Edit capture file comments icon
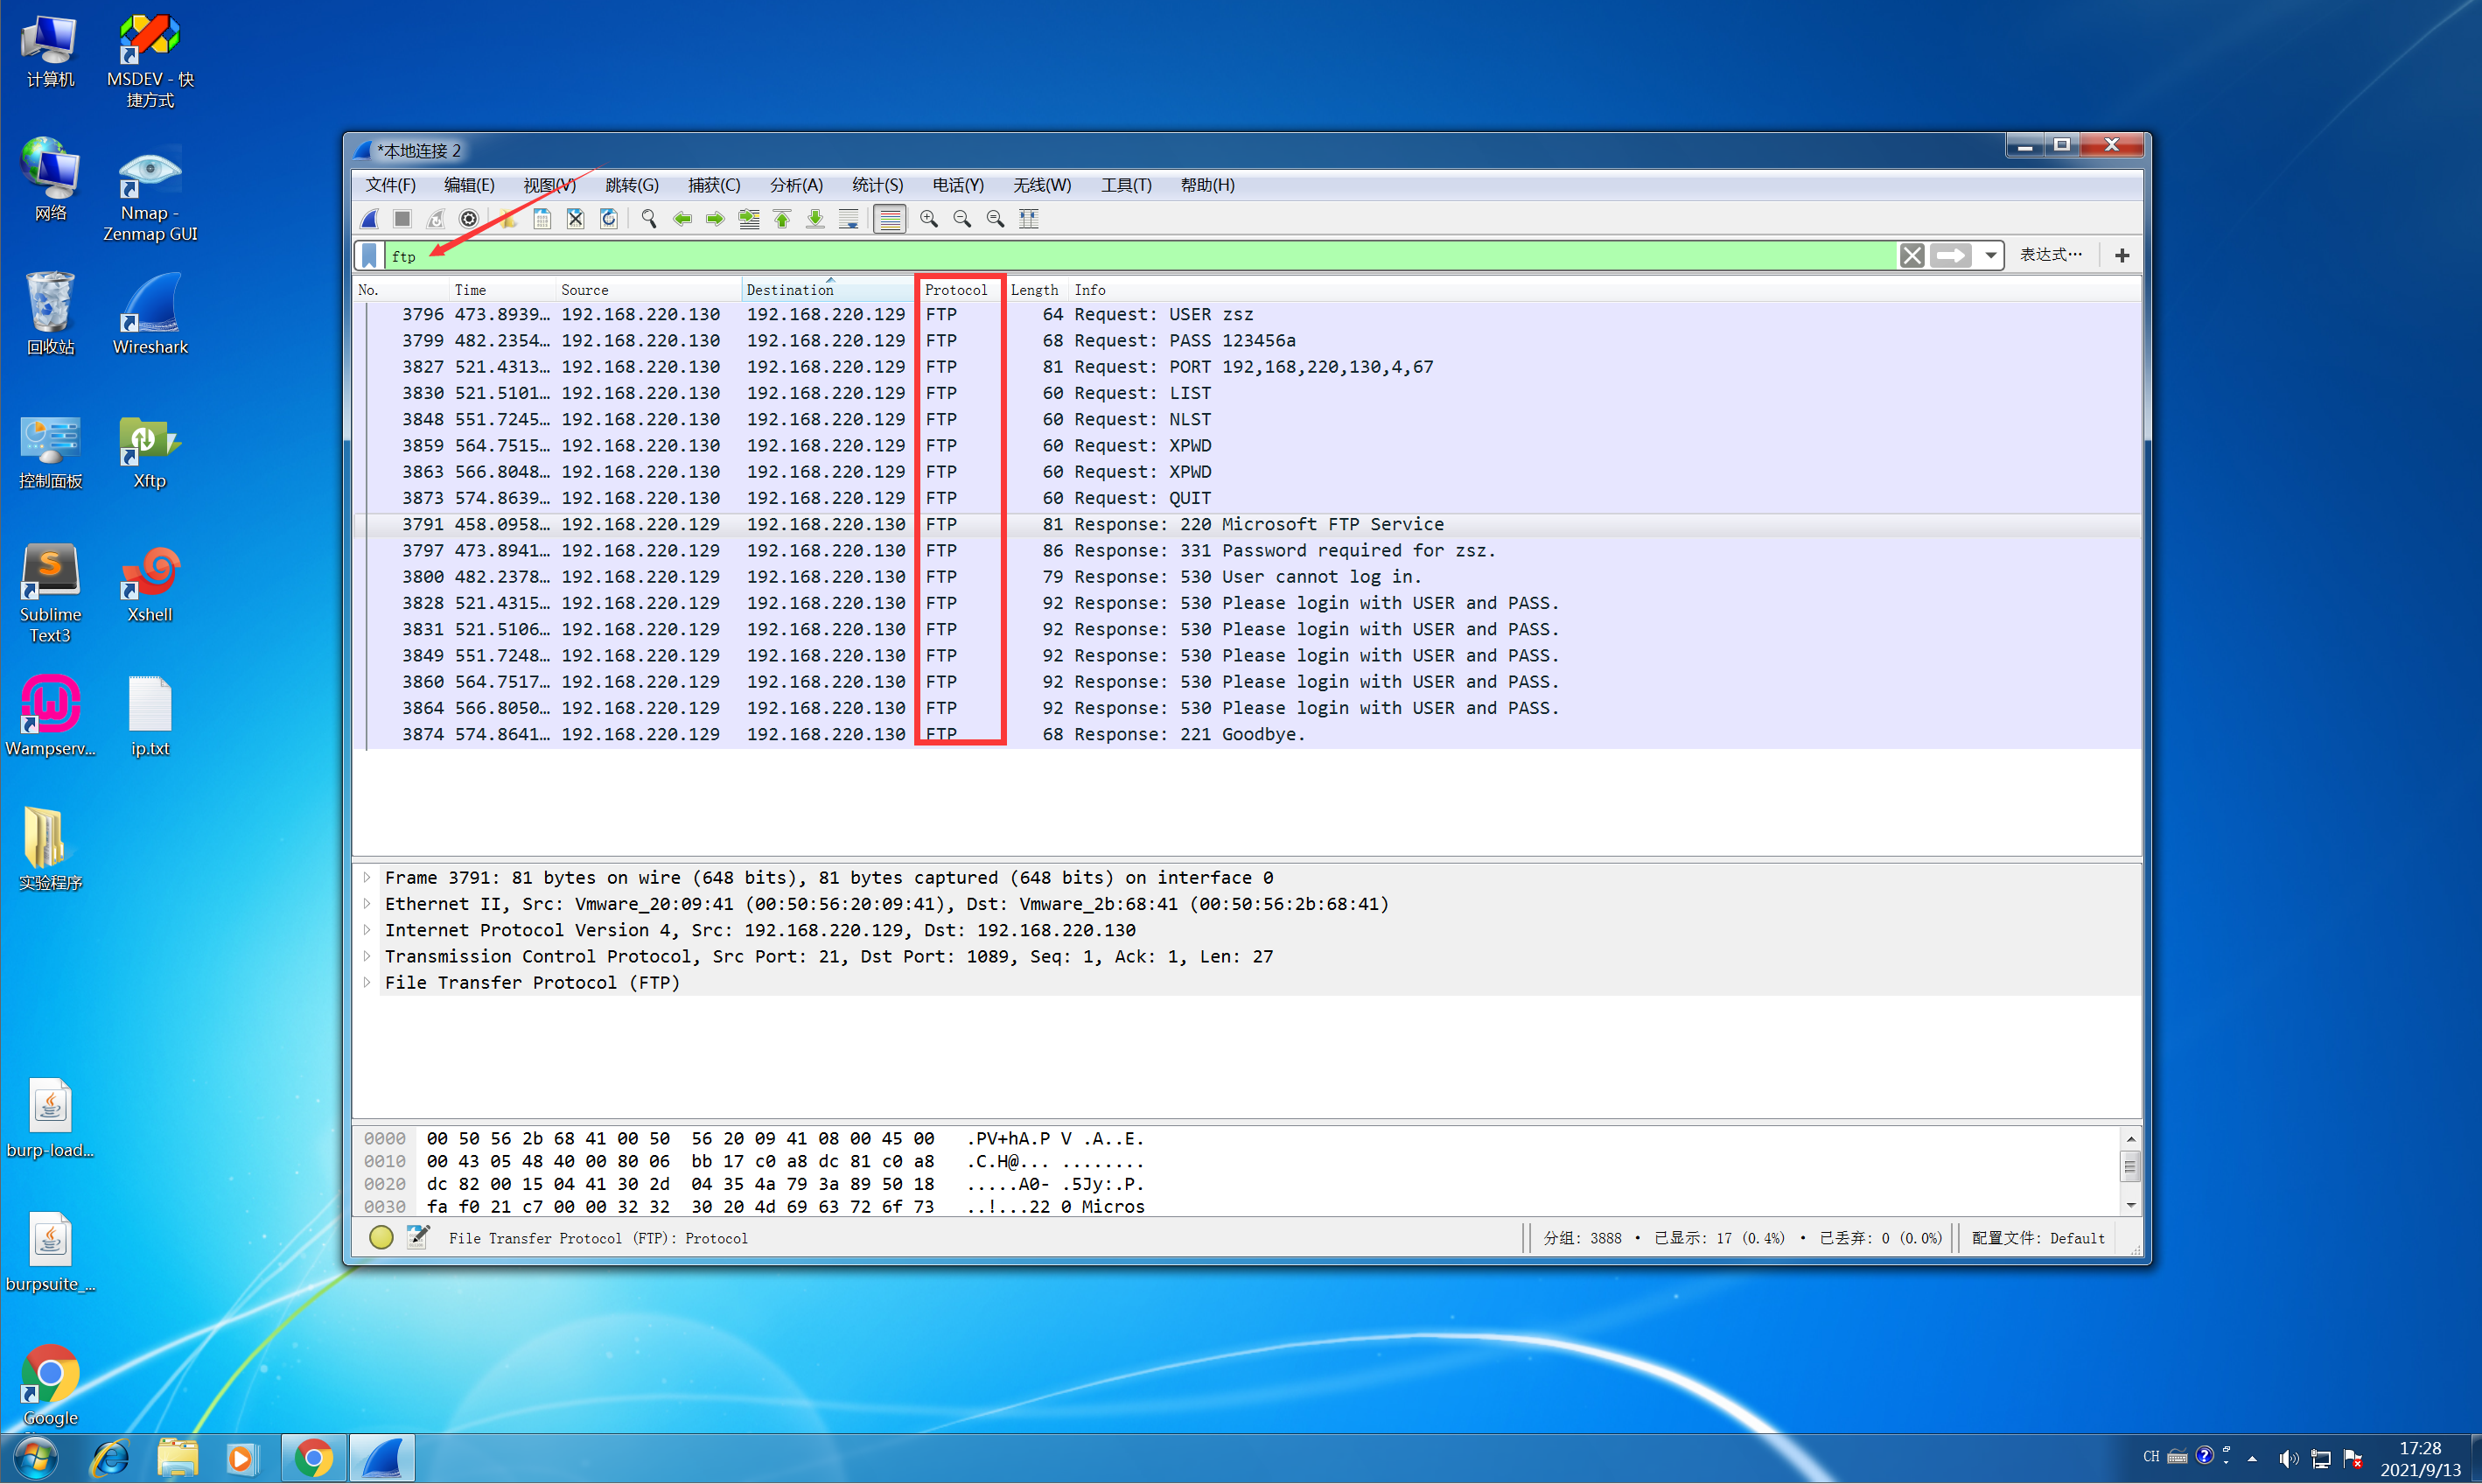The width and height of the screenshot is (2482, 1484). pyautogui.click(x=418, y=1238)
